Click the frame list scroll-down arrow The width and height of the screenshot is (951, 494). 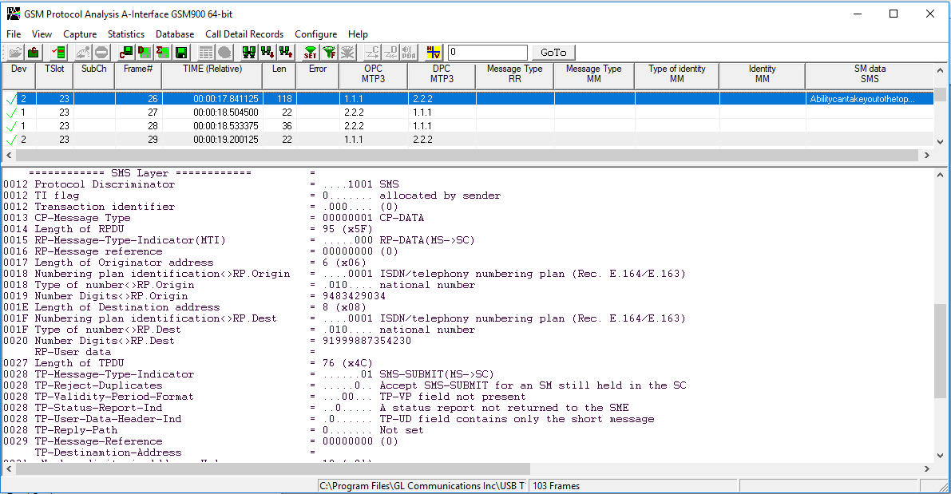pyautogui.click(x=940, y=142)
